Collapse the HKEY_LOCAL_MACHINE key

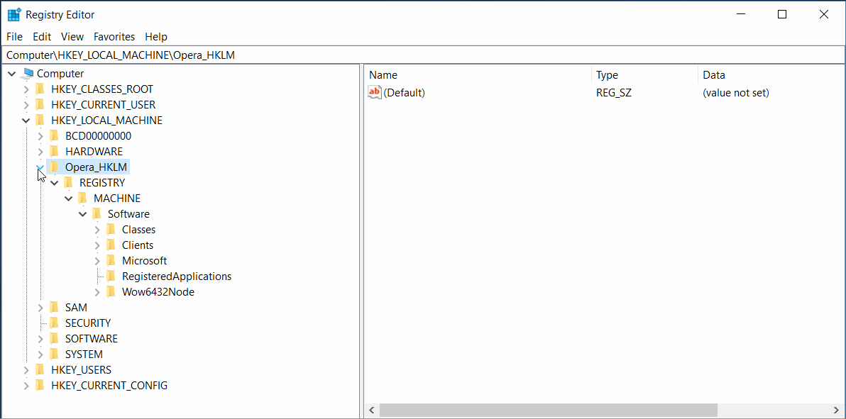point(26,121)
